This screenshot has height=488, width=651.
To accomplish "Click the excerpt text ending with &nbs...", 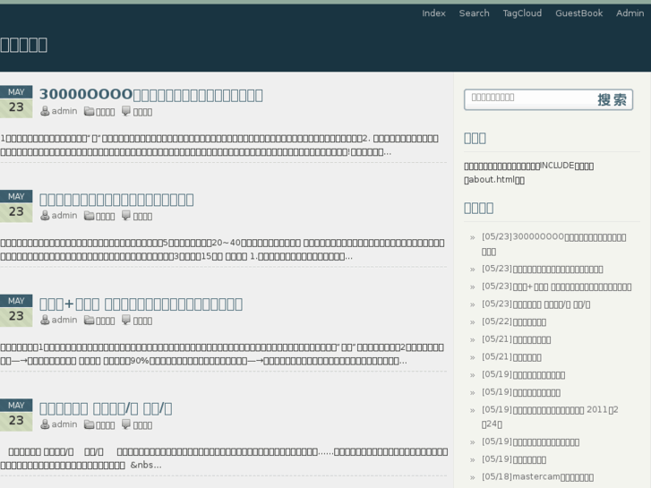I will tap(224, 458).
